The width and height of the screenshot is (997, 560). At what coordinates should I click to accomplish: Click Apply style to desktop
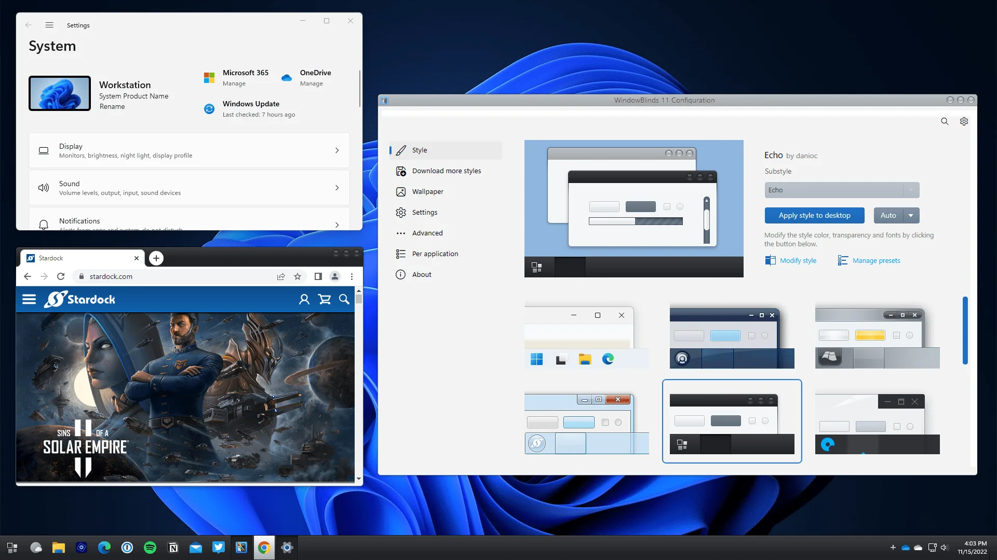(x=814, y=215)
